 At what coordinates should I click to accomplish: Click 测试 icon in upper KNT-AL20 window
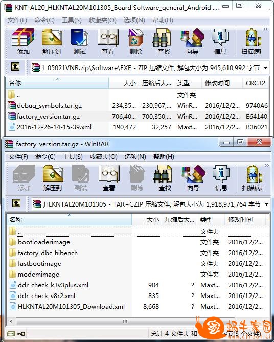pos(80,41)
